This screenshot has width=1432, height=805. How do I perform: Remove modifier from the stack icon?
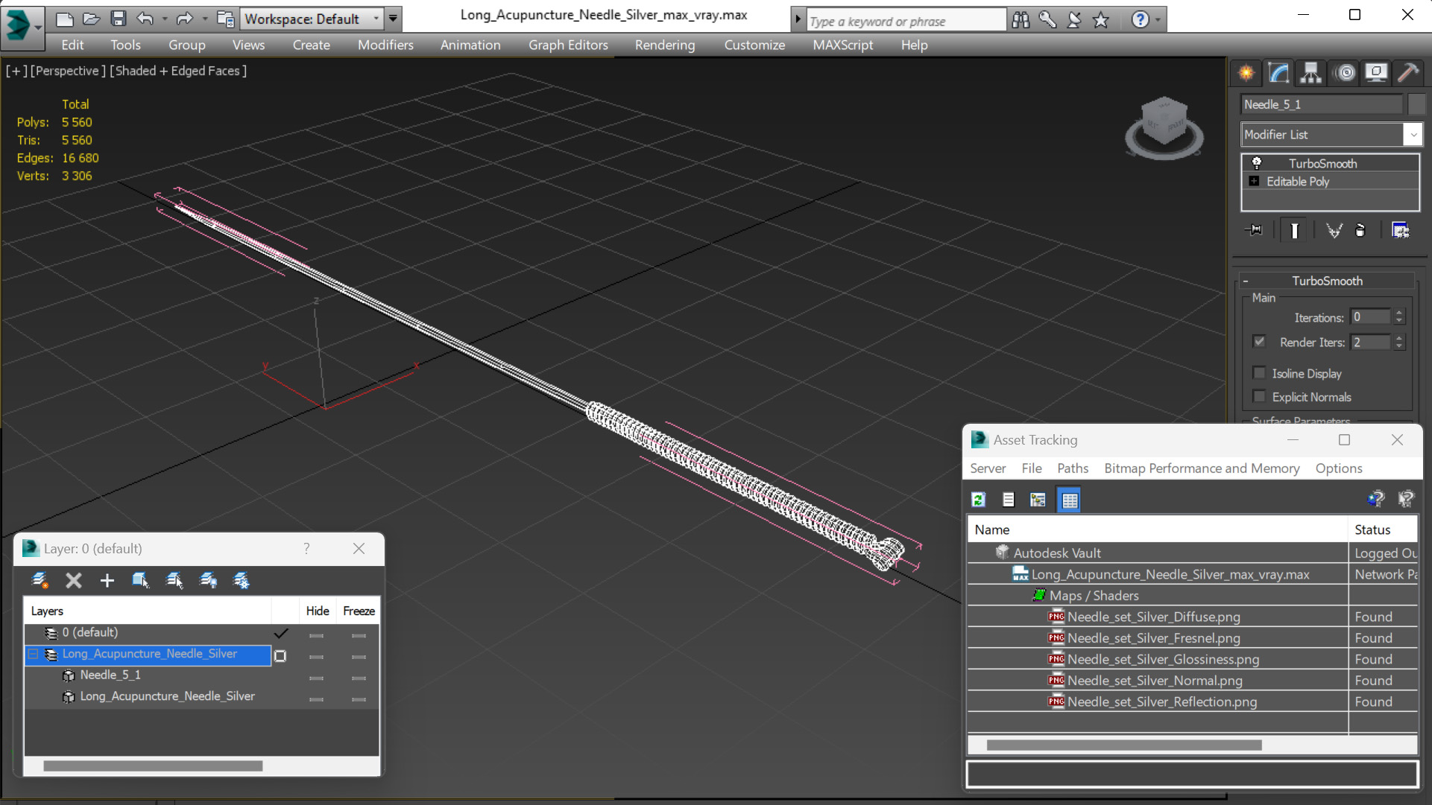click(x=1360, y=230)
